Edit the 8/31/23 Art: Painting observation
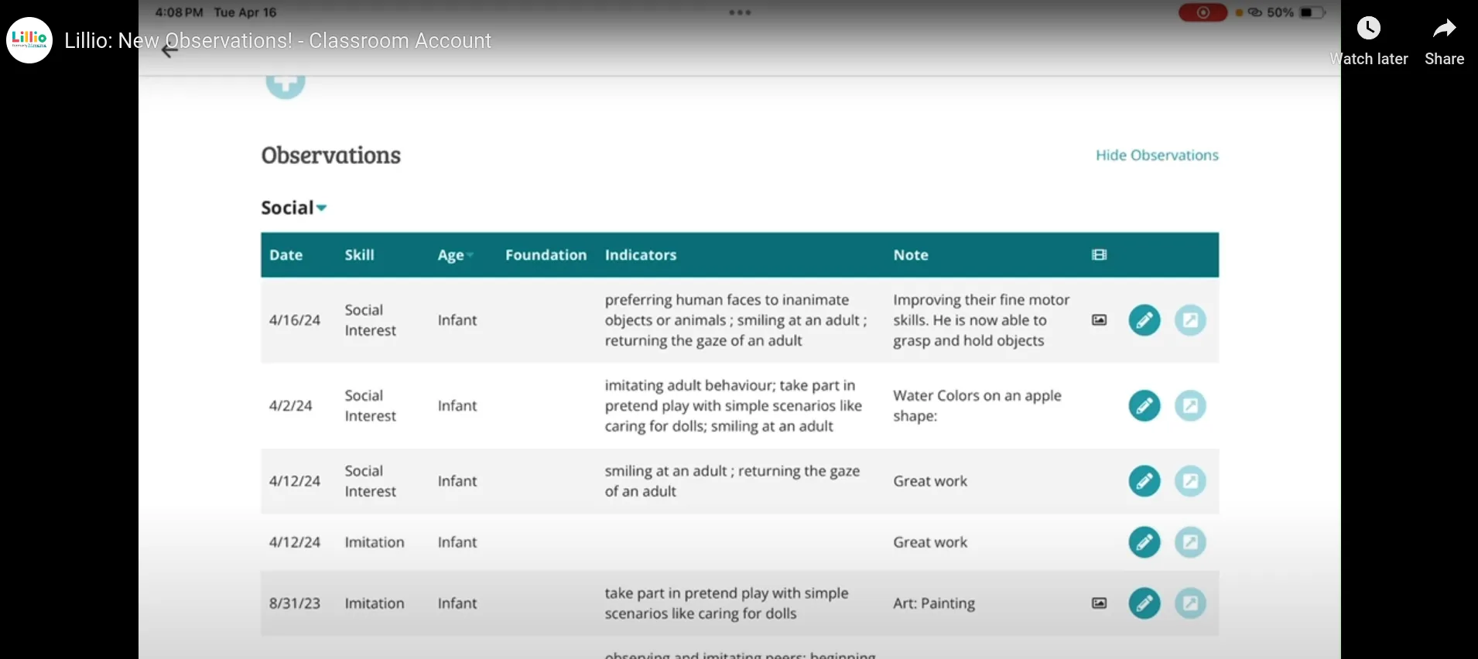Viewport: 1478px width, 659px height. 1144,603
